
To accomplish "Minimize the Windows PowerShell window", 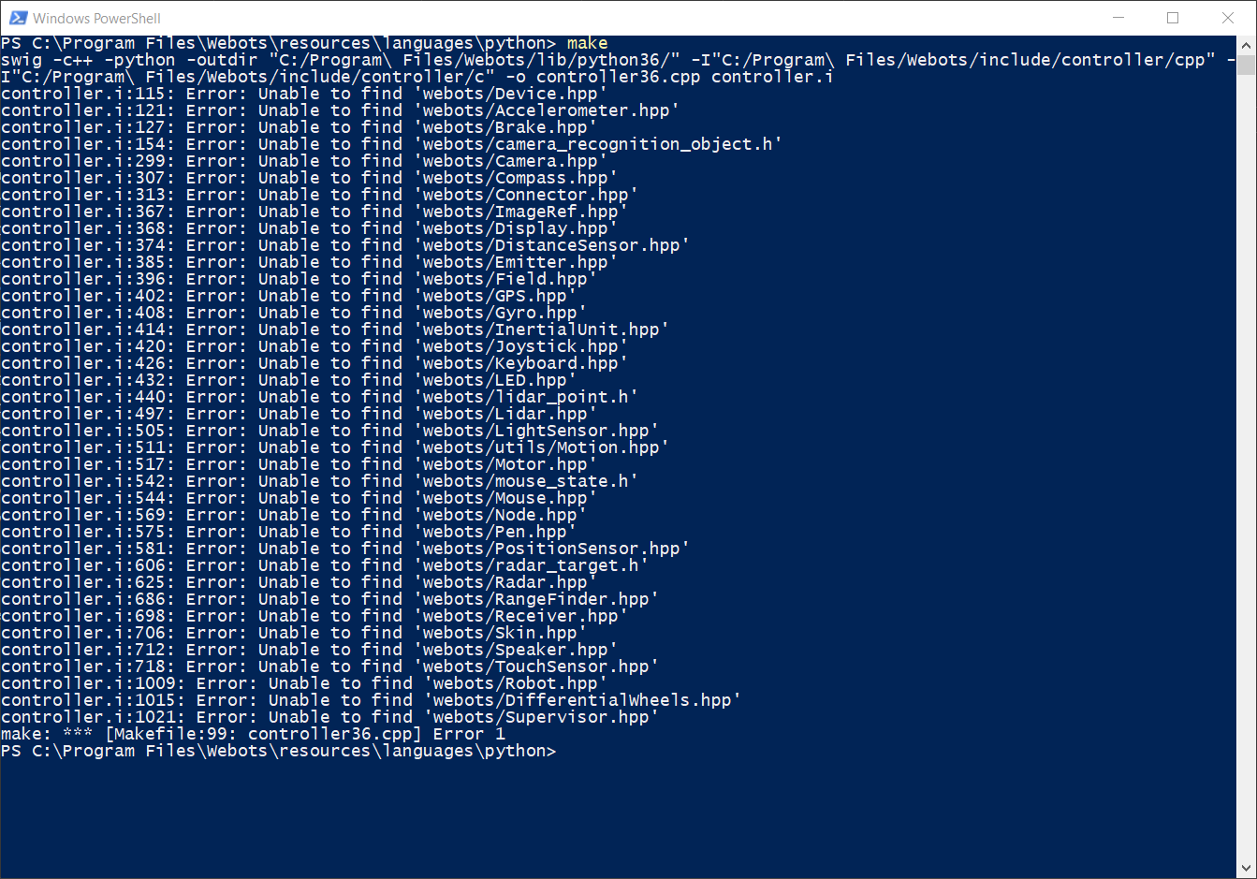I will [1118, 18].
